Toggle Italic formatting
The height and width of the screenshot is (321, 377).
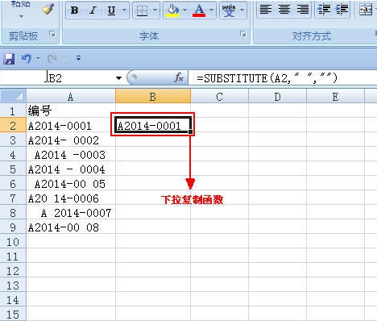point(93,10)
